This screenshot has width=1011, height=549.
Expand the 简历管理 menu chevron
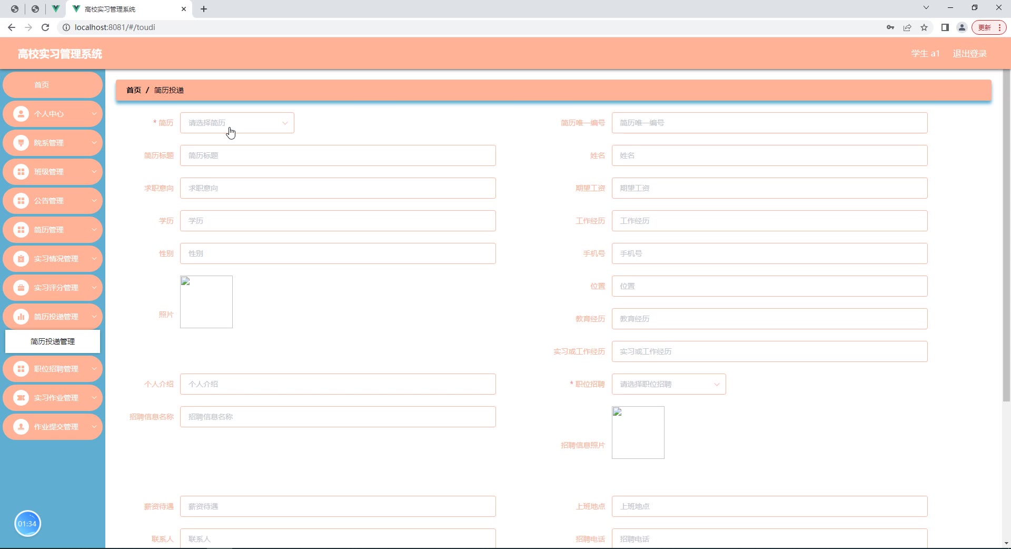coord(94,230)
